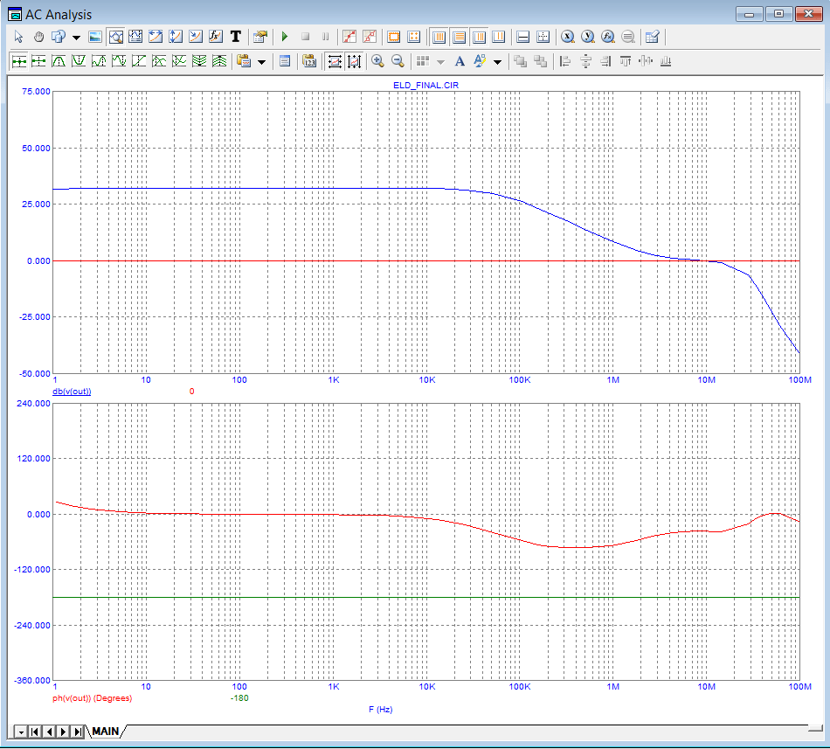This screenshot has height=749, width=830.
Task: Click the 3D shapes toolbar icon
Action: [x=59, y=37]
